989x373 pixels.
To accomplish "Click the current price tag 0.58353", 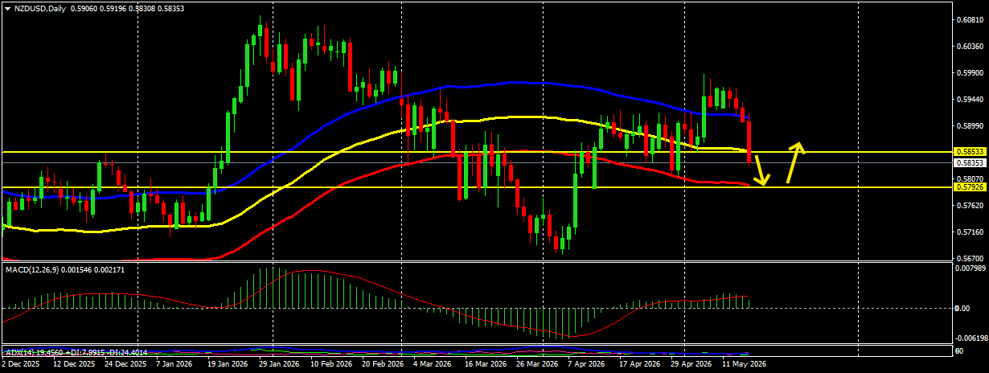I will pyautogui.click(x=966, y=162).
